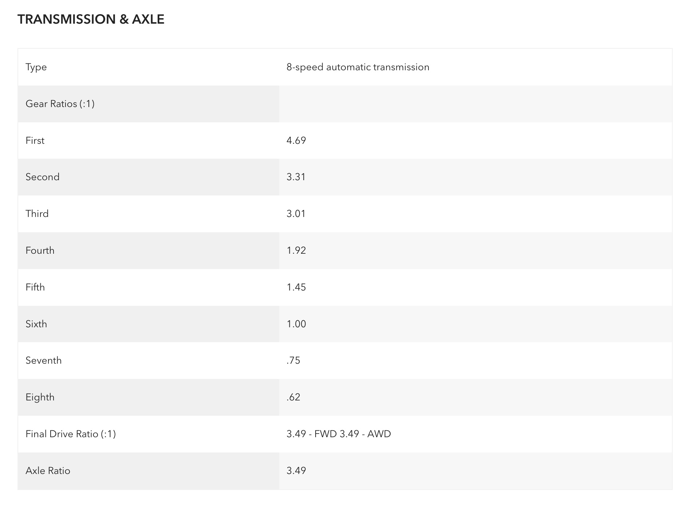Select the Gear Ratios (:1) row label

60,104
